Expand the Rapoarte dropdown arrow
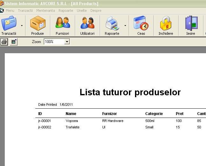 tap(125, 25)
